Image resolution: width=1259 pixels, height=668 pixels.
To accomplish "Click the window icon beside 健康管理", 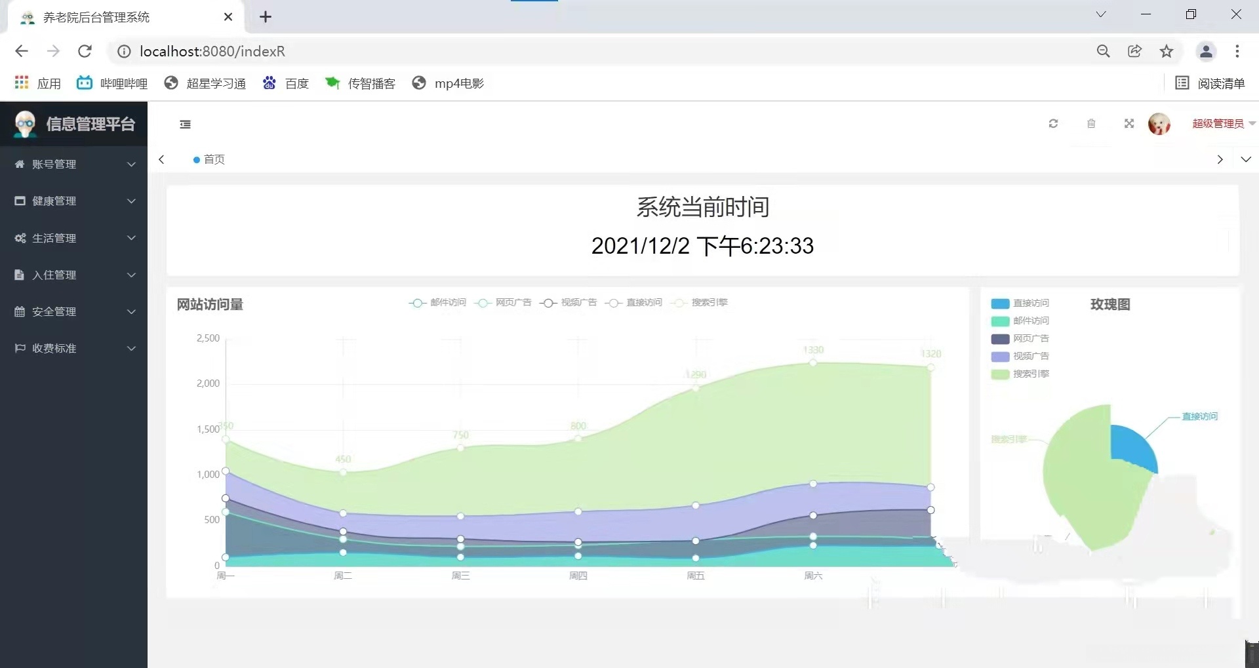I will pyautogui.click(x=20, y=201).
